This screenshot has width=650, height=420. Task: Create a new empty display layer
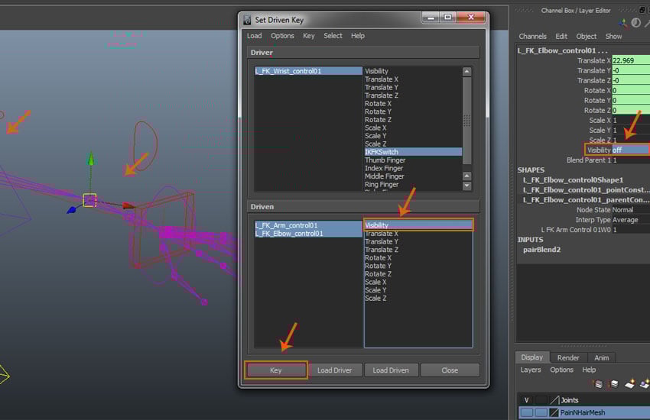631,384
